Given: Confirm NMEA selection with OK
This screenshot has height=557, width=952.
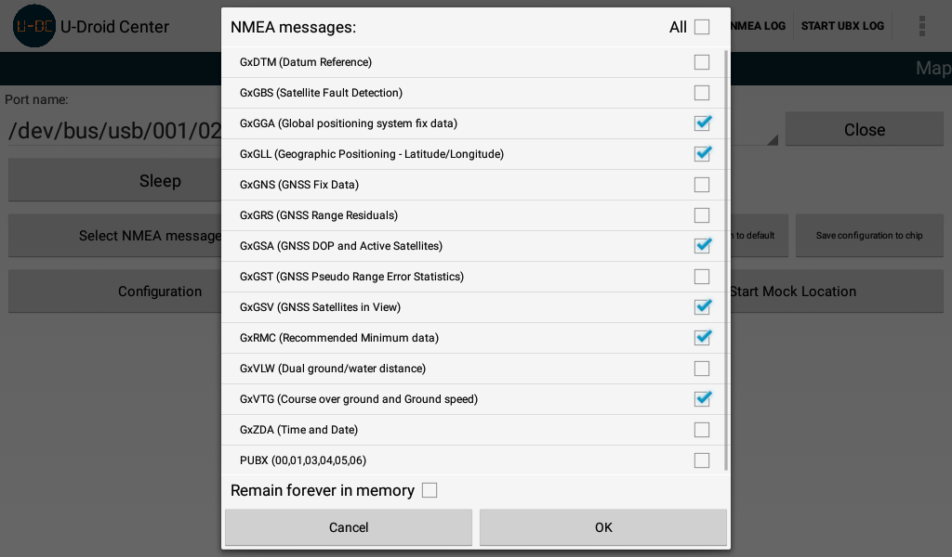Looking at the screenshot, I should pos(603,527).
